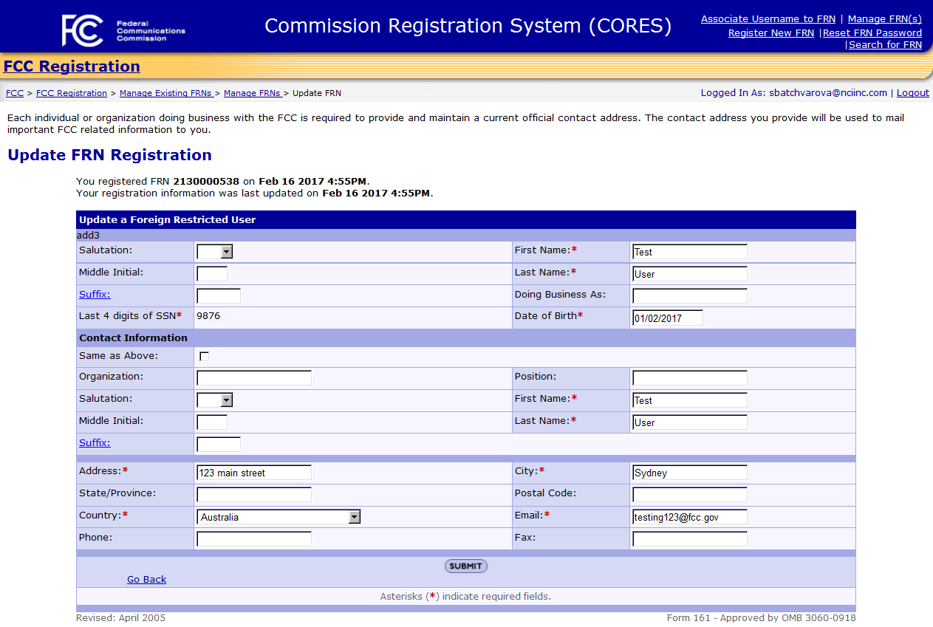Check the Same as Above checkbox
The image size is (933, 627).
coord(205,357)
